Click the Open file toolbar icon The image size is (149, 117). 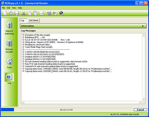click(11, 13)
